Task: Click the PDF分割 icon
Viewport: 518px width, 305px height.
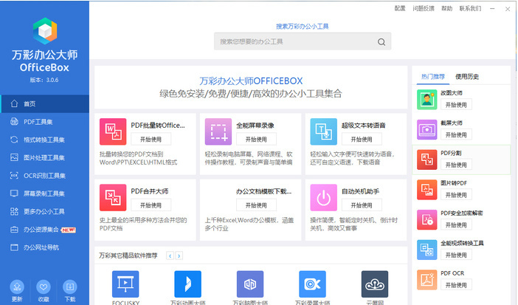Action: point(427,160)
